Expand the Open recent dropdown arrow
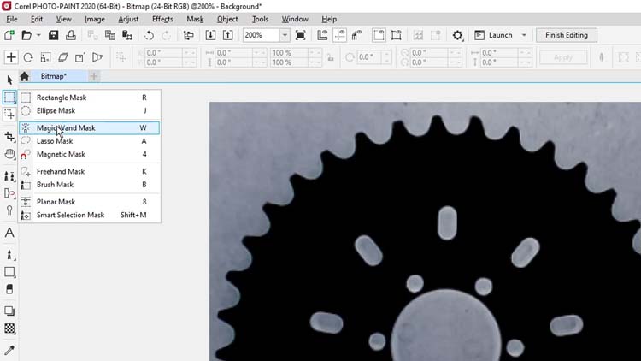 [38, 35]
